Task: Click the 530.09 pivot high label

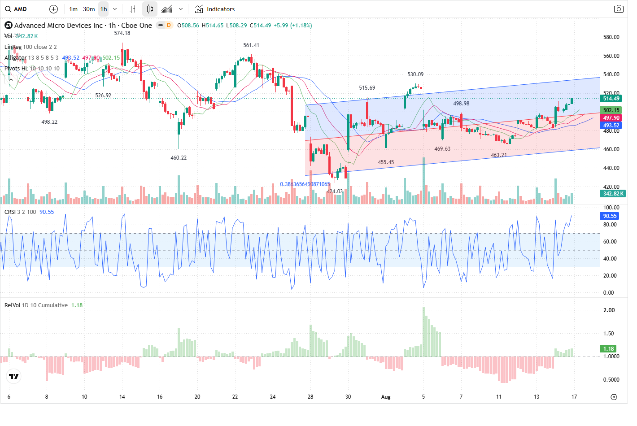Action: tap(415, 74)
